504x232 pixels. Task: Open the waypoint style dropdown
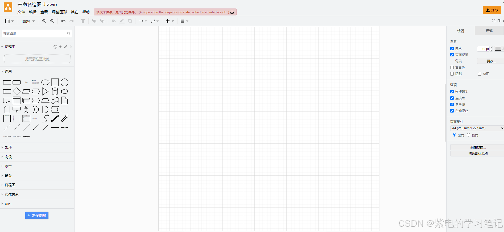(155, 21)
